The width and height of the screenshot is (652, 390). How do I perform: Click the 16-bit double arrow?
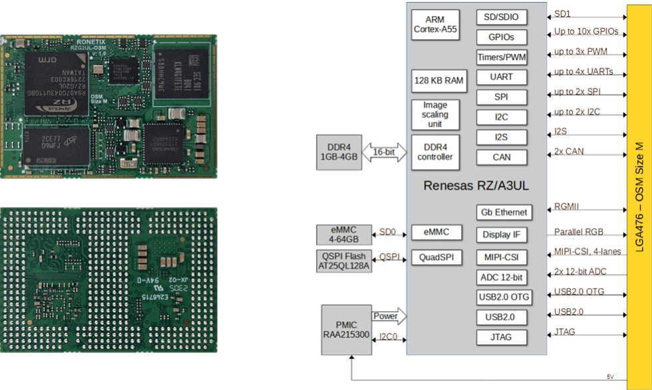(385, 152)
